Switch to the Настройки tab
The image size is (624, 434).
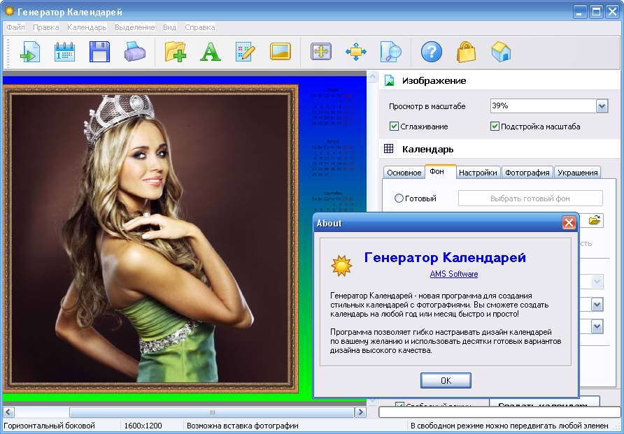(x=478, y=173)
